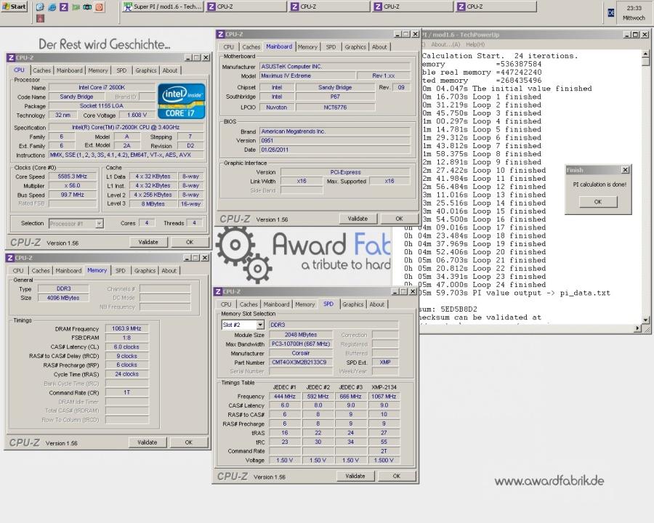Click the Z title icon of Memory window
Image resolution: width=654 pixels, height=523 pixels.
coord(10,258)
